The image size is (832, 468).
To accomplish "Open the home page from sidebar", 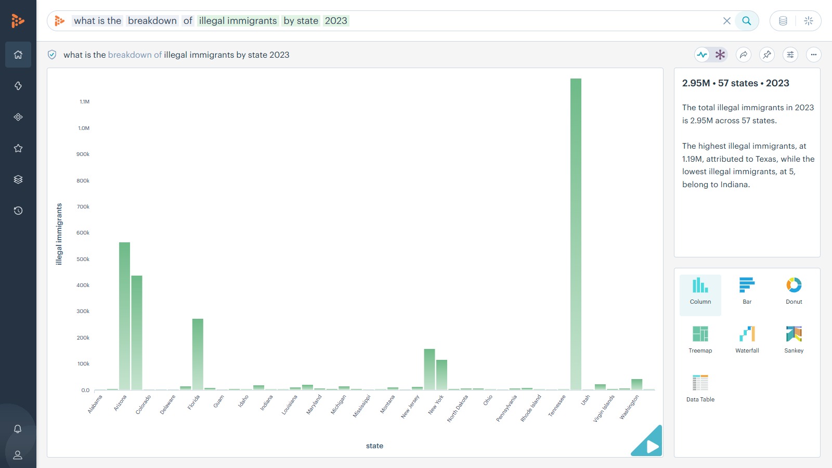I will coord(18,55).
